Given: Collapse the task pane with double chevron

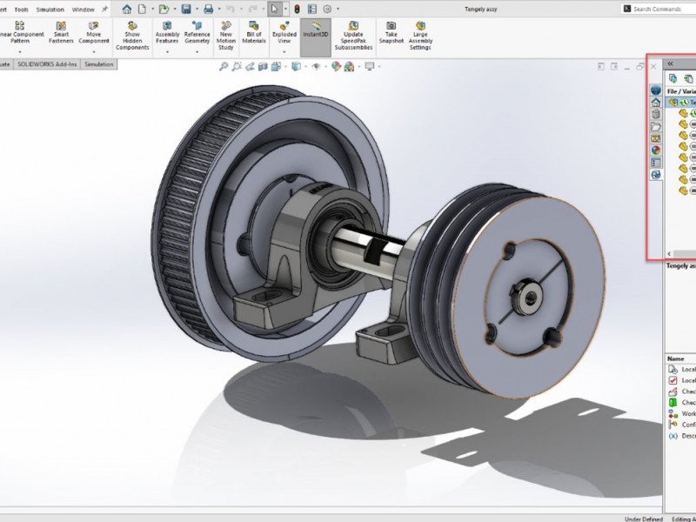Looking at the screenshot, I should click(x=670, y=64).
